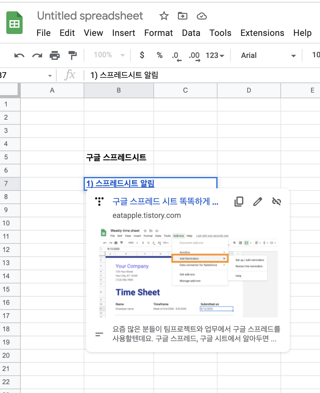Select row 12 header
The height and width of the screenshot is (393, 320).
pyautogui.click(x=9, y=250)
